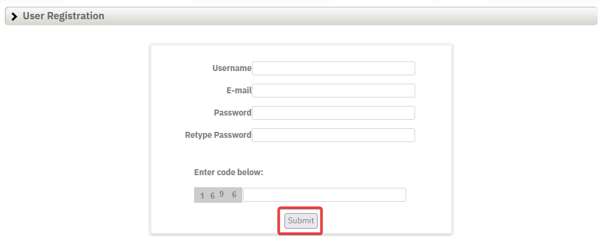Expand the User Registration chevron arrow
The height and width of the screenshot is (248, 602).
(14, 16)
